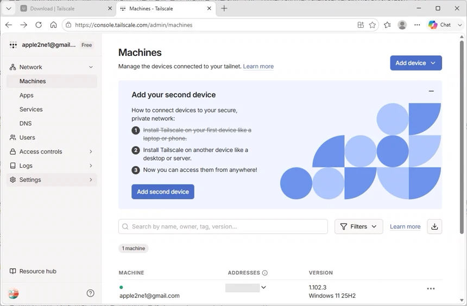Open the Resource hub
This screenshot has height=306, width=467.
point(38,271)
